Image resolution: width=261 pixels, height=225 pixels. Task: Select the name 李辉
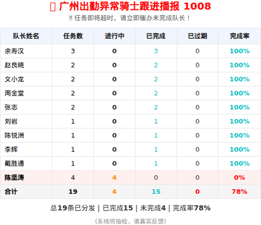pyautogui.click(x=11, y=149)
